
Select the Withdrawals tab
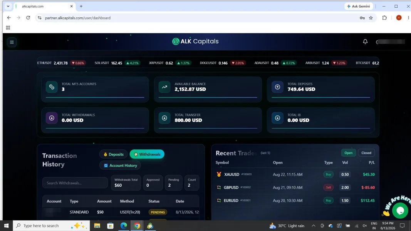pyautogui.click(x=147, y=154)
